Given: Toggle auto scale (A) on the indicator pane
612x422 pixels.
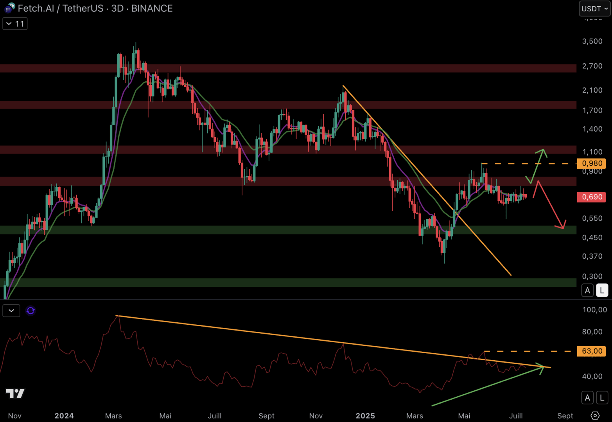Looking at the screenshot, I should [x=587, y=398].
